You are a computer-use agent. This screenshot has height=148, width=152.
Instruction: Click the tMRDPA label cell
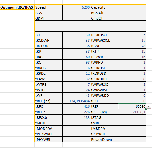pyautogui.click(x=104, y=128)
